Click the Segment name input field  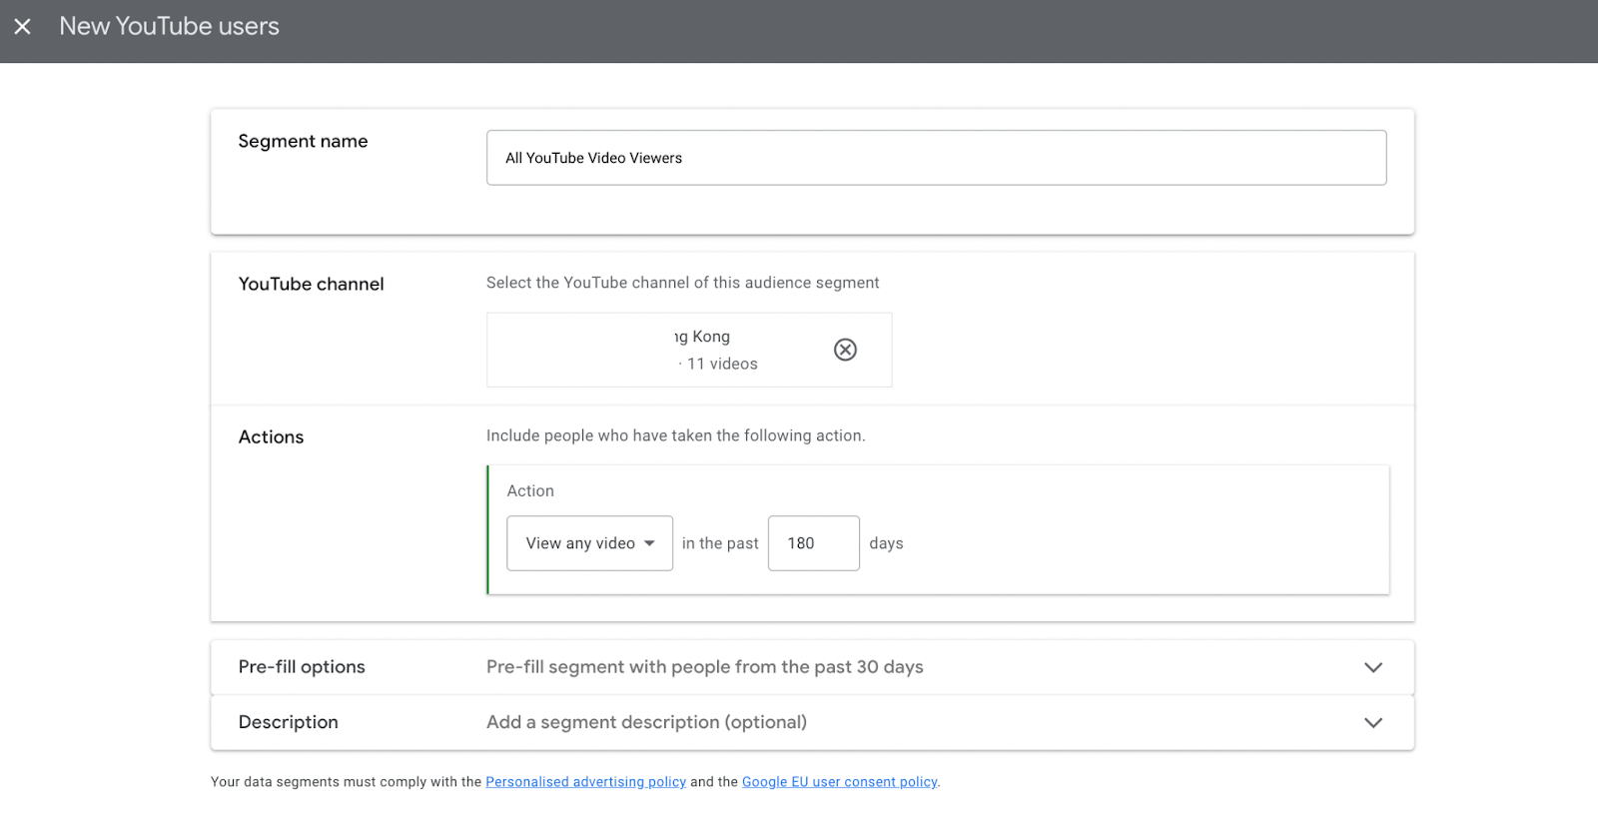[x=936, y=158]
